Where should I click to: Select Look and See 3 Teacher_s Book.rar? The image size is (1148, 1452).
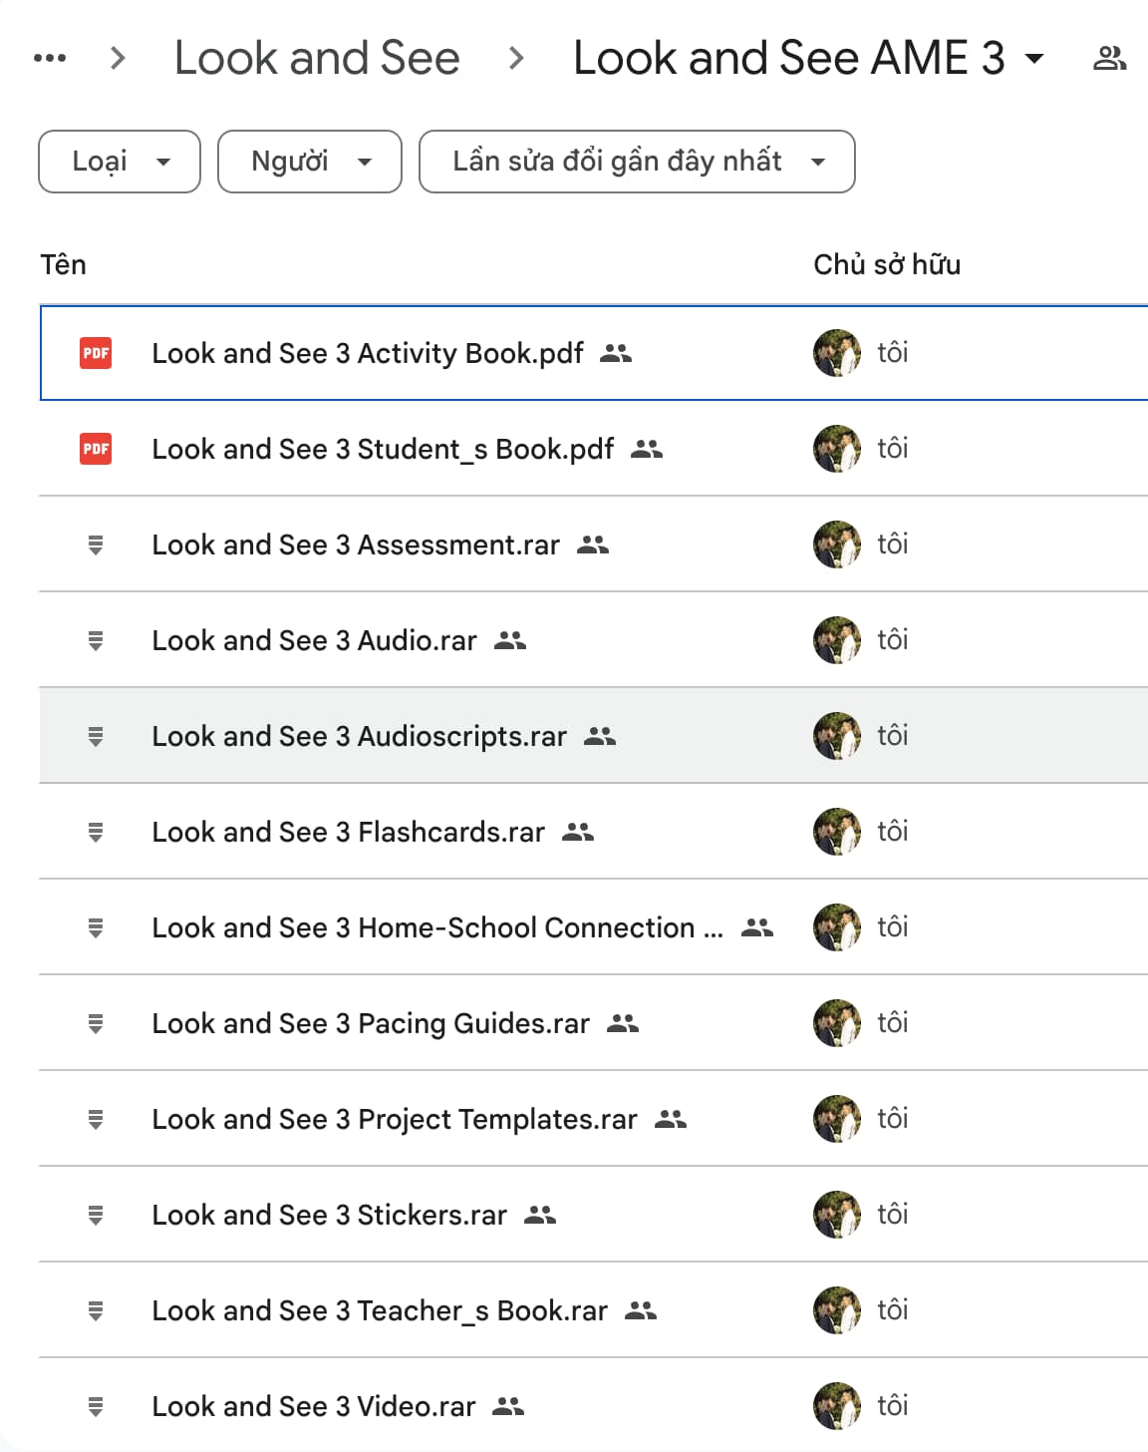pyautogui.click(x=594, y=1310)
